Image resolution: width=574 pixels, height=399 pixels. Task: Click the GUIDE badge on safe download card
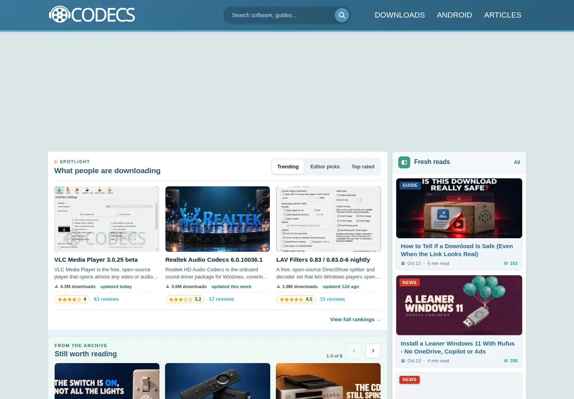[x=410, y=185]
